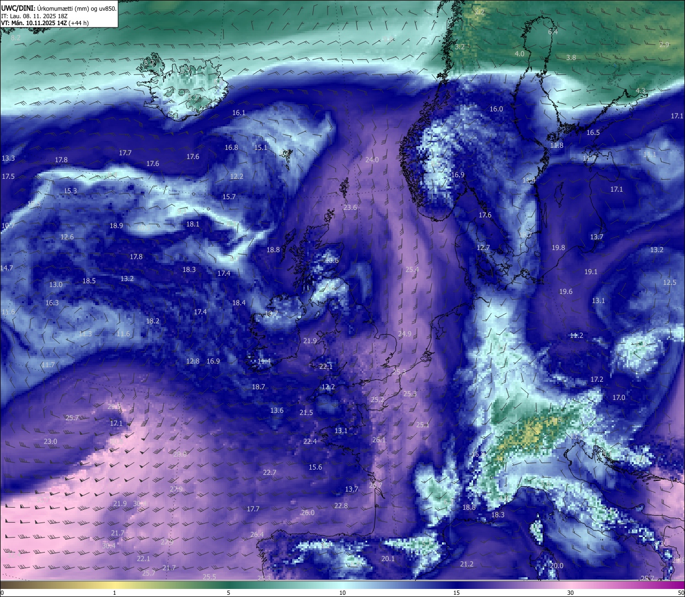Click the 17.0 value on the map
The image size is (685, 597).
619,397
